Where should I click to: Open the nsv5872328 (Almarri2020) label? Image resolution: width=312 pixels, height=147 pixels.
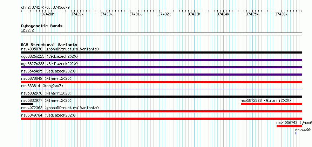click(266, 100)
